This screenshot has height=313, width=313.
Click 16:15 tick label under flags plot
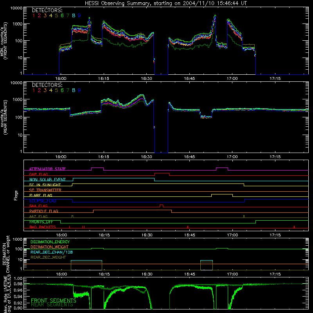coord(104,235)
